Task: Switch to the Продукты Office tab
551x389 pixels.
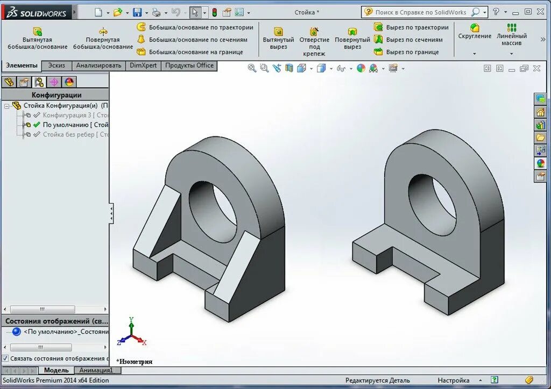Action: tap(189, 66)
